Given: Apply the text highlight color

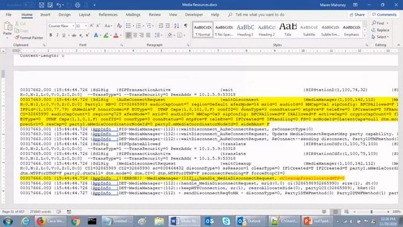Looking at the screenshot, I should tap(106, 35).
